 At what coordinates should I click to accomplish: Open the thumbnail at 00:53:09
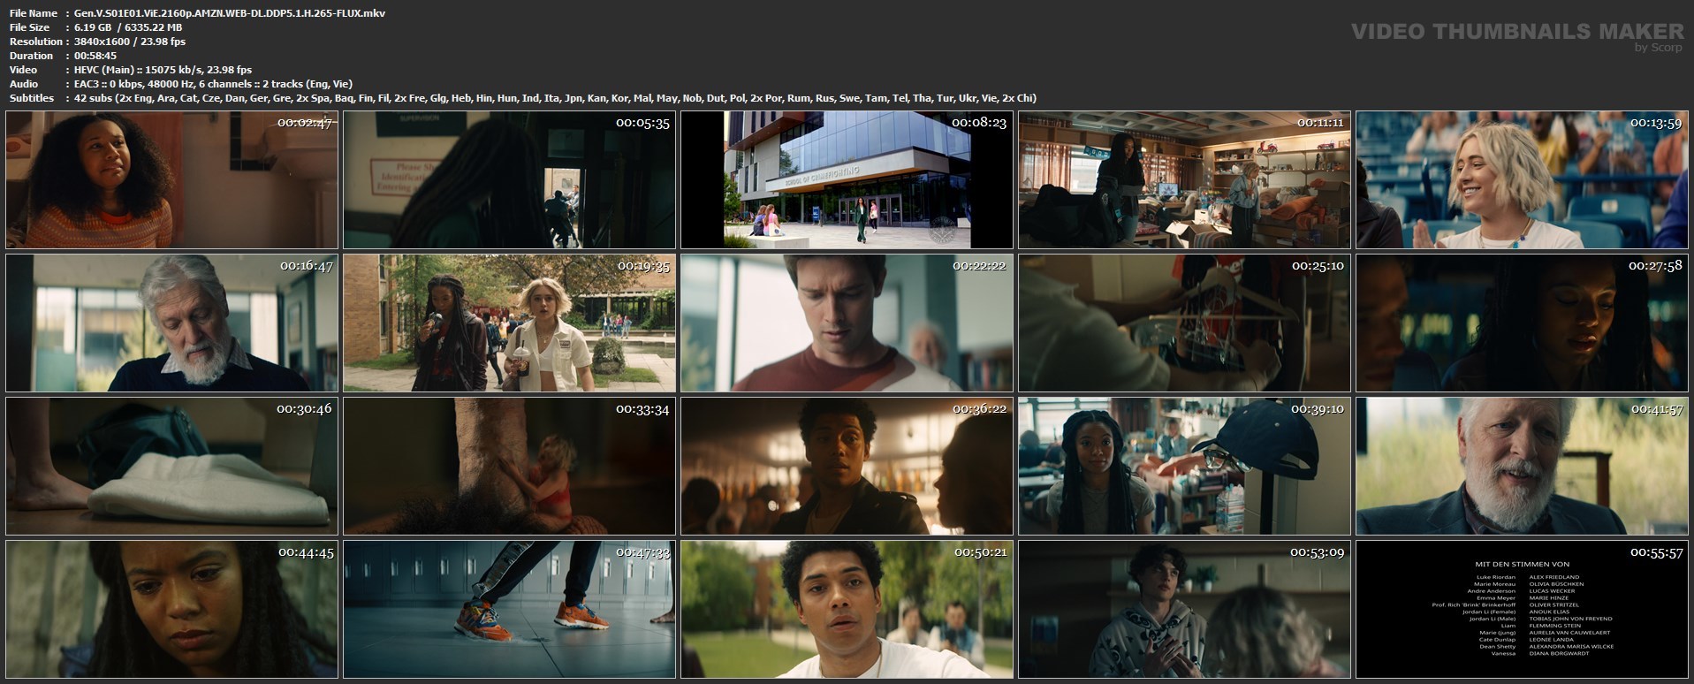pyautogui.click(x=1184, y=610)
